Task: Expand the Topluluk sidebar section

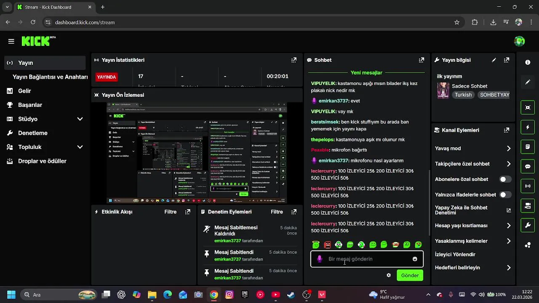Action: pos(80,147)
